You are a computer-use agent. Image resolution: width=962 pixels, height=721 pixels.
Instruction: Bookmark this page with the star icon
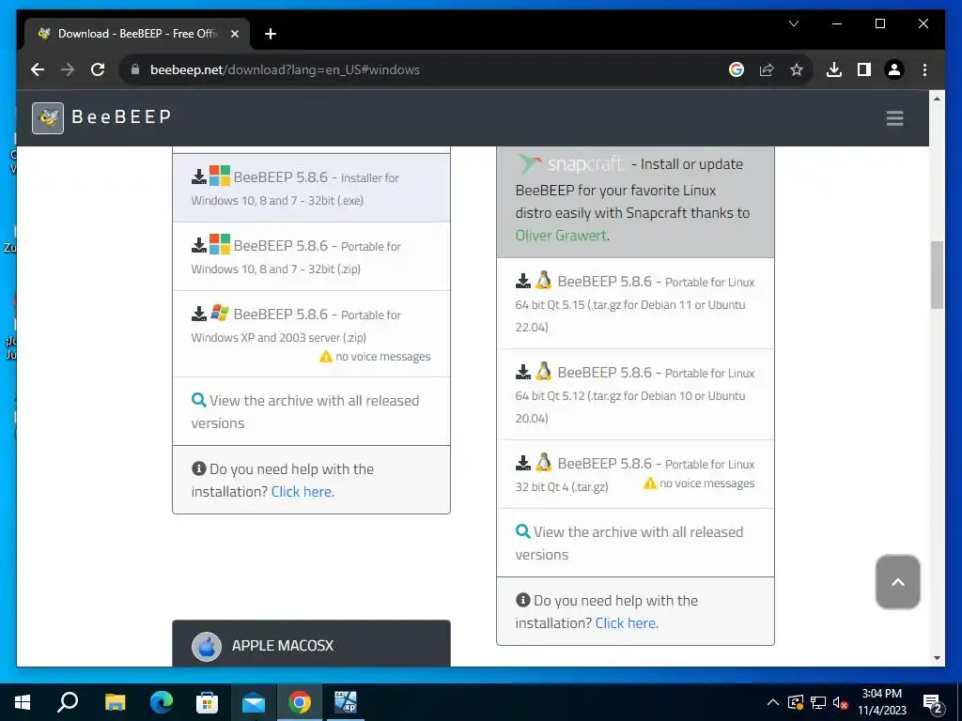797,69
